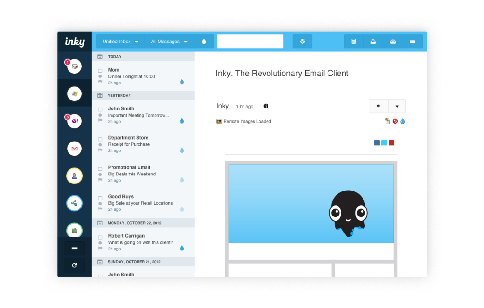The image size is (484, 308).
Task: Select the Department Store message checkbox
Action: click(x=100, y=139)
